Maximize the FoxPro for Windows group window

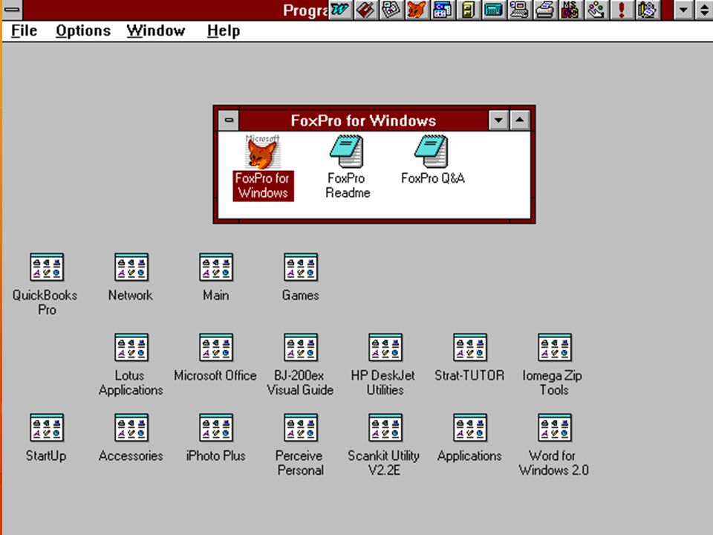tap(520, 120)
